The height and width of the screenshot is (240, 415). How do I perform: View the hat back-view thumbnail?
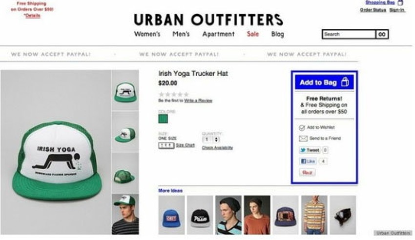(x=125, y=173)
